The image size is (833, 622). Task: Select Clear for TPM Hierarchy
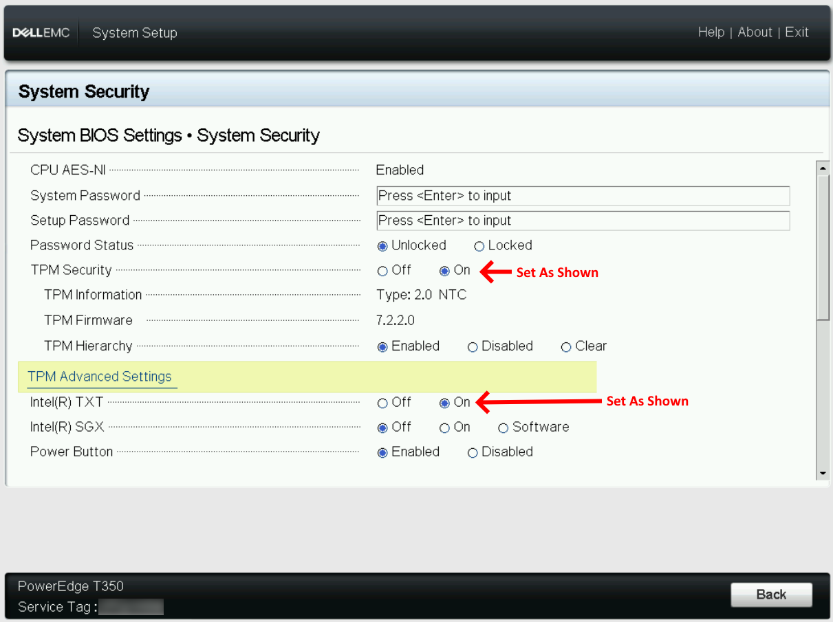(x=565, y=346)
